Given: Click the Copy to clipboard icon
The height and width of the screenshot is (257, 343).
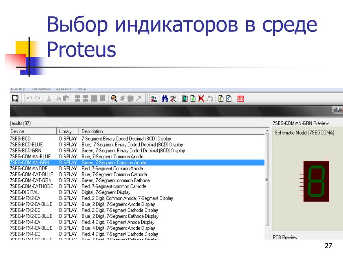Looking at the screenshot, I should [58, 99].
